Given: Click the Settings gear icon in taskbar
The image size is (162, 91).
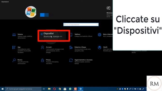Looking at the screenshot, I should point(80,89).
